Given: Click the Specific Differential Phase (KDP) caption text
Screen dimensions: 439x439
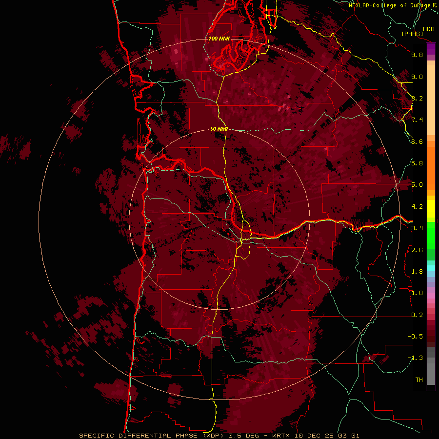Looking at the screenshot, I should [x=219, y=436].
